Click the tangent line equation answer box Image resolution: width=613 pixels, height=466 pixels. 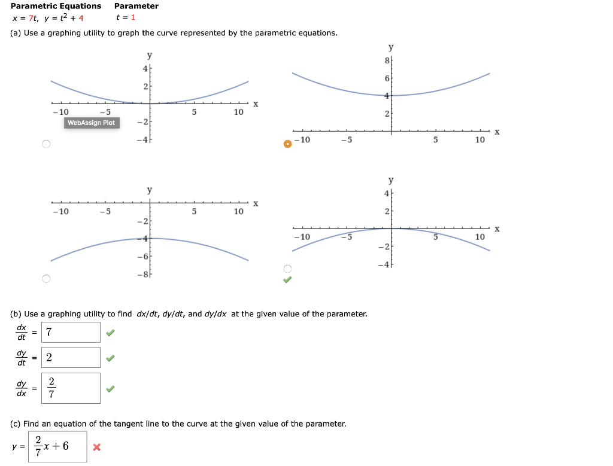point(57,446)
